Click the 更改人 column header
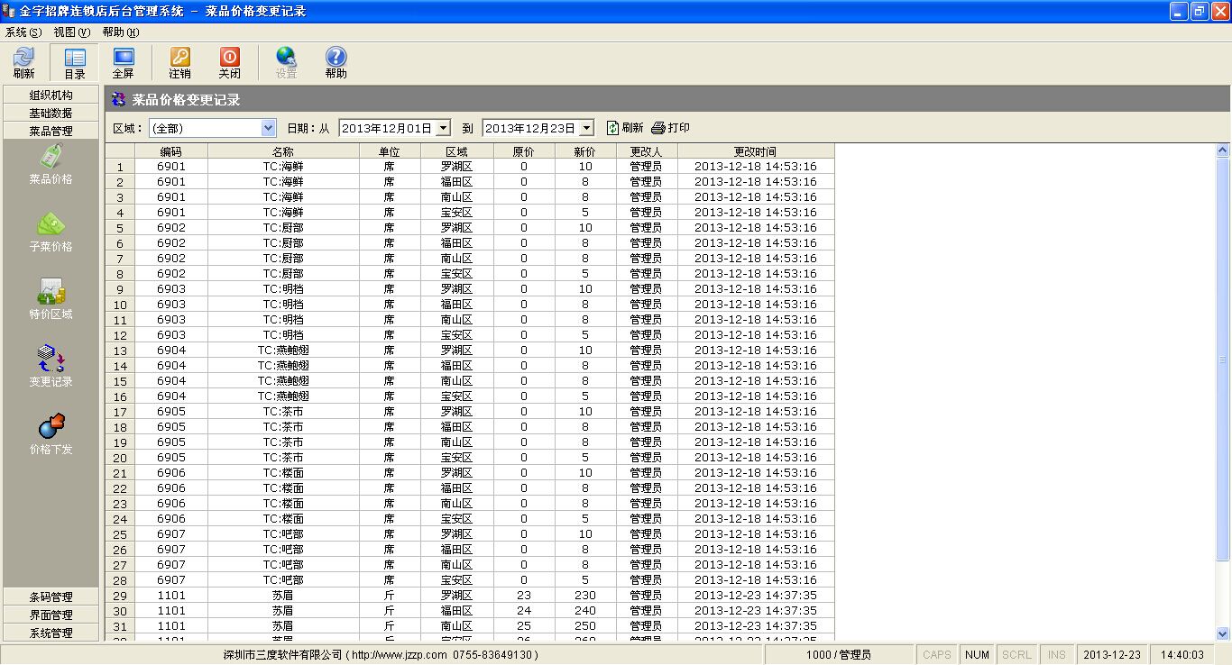This screenshot has height=665, width=1232. pyautogui.click(x=647, y=151)
